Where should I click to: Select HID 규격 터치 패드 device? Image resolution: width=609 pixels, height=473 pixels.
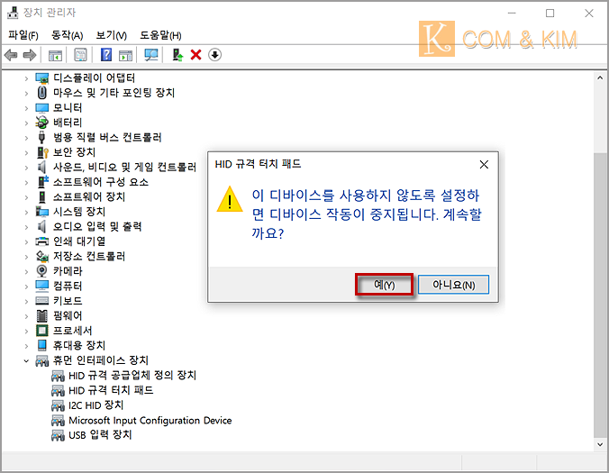(111, 390)
